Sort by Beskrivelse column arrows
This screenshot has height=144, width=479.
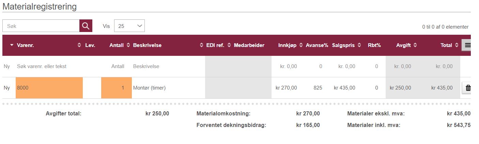coord(201,45)
